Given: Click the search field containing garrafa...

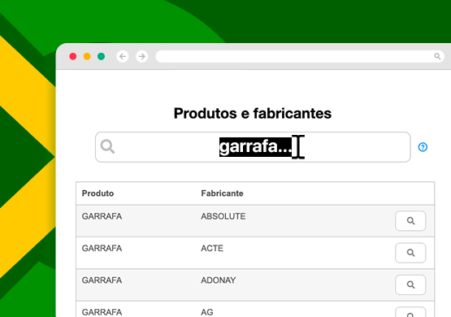Looking at the screenshot, I should tap(253, 147).
